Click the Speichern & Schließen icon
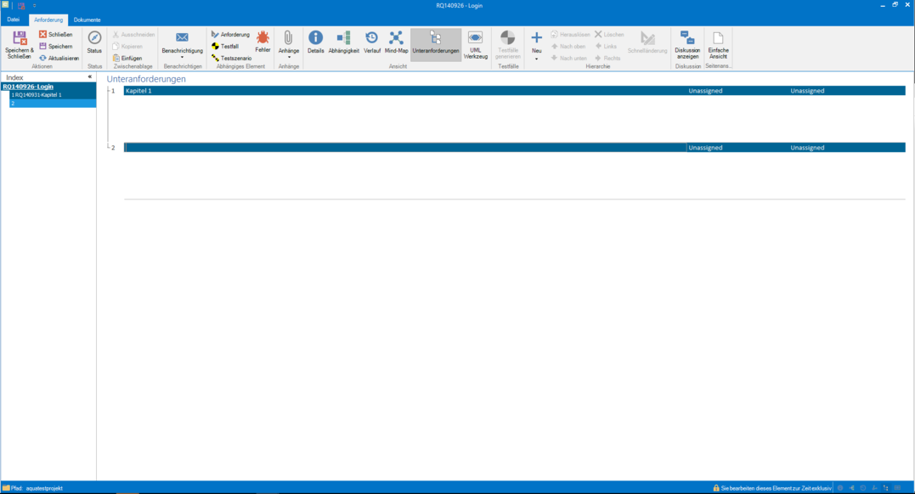This screenshot has width=915, height=494. (19, 39)
